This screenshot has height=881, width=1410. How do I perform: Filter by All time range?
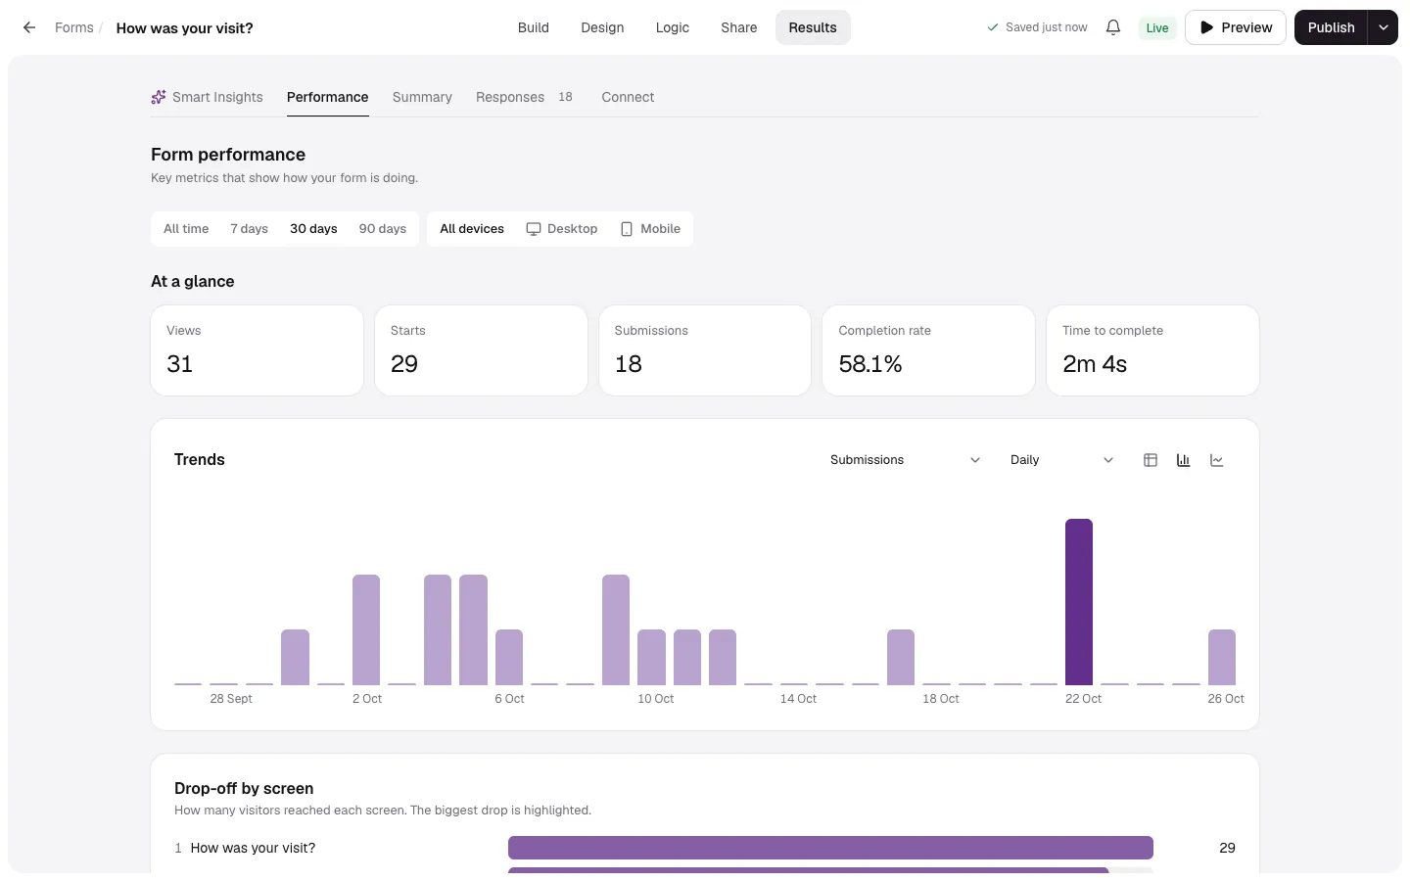coord(186,229)
